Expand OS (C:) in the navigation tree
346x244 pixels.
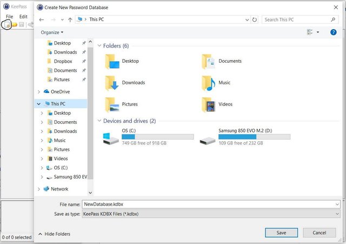[42, 168]
